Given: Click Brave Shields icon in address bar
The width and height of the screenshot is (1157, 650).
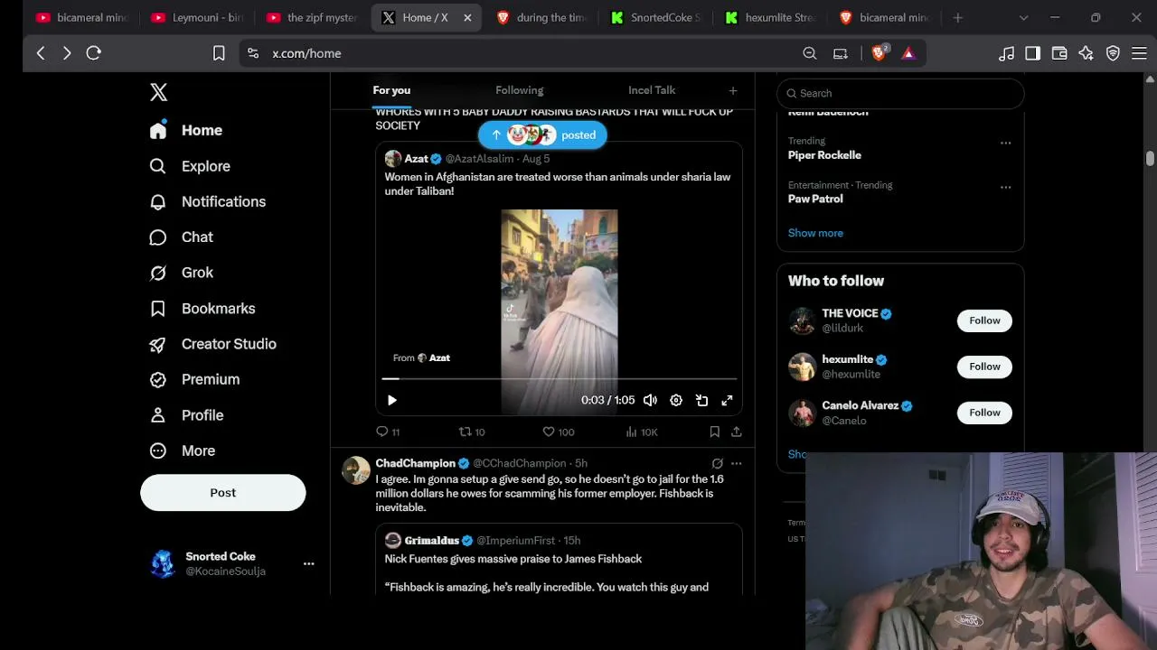Looking at the screenshot, I should coord(879,53).
